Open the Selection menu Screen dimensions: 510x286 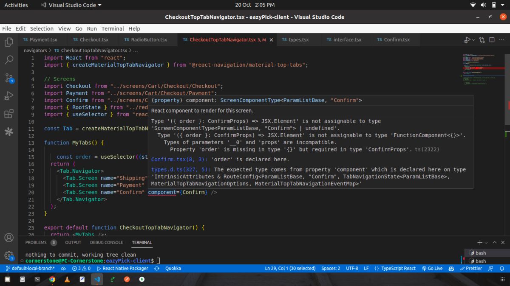pyautogui.click(x=42, y=28)
